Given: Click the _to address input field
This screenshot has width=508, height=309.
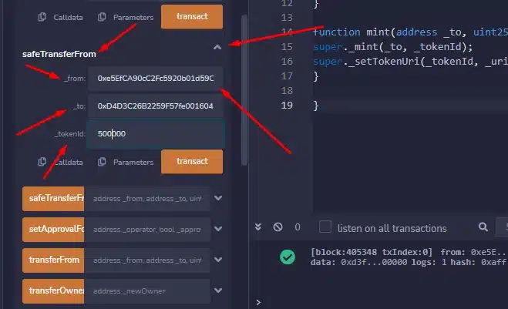Looking at the screenshot, I should point(156,106).
